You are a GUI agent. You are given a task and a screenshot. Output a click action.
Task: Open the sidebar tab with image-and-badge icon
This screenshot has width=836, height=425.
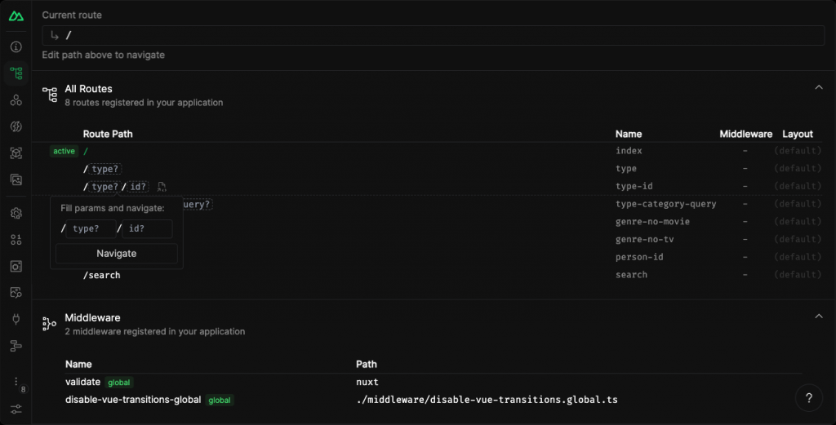point(16,292)
